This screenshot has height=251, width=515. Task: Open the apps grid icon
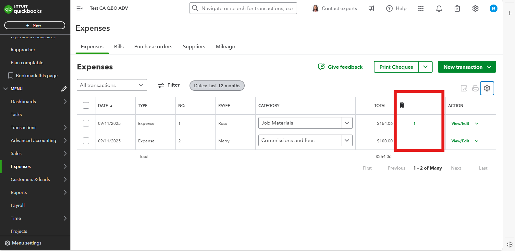tap(421, 8)
